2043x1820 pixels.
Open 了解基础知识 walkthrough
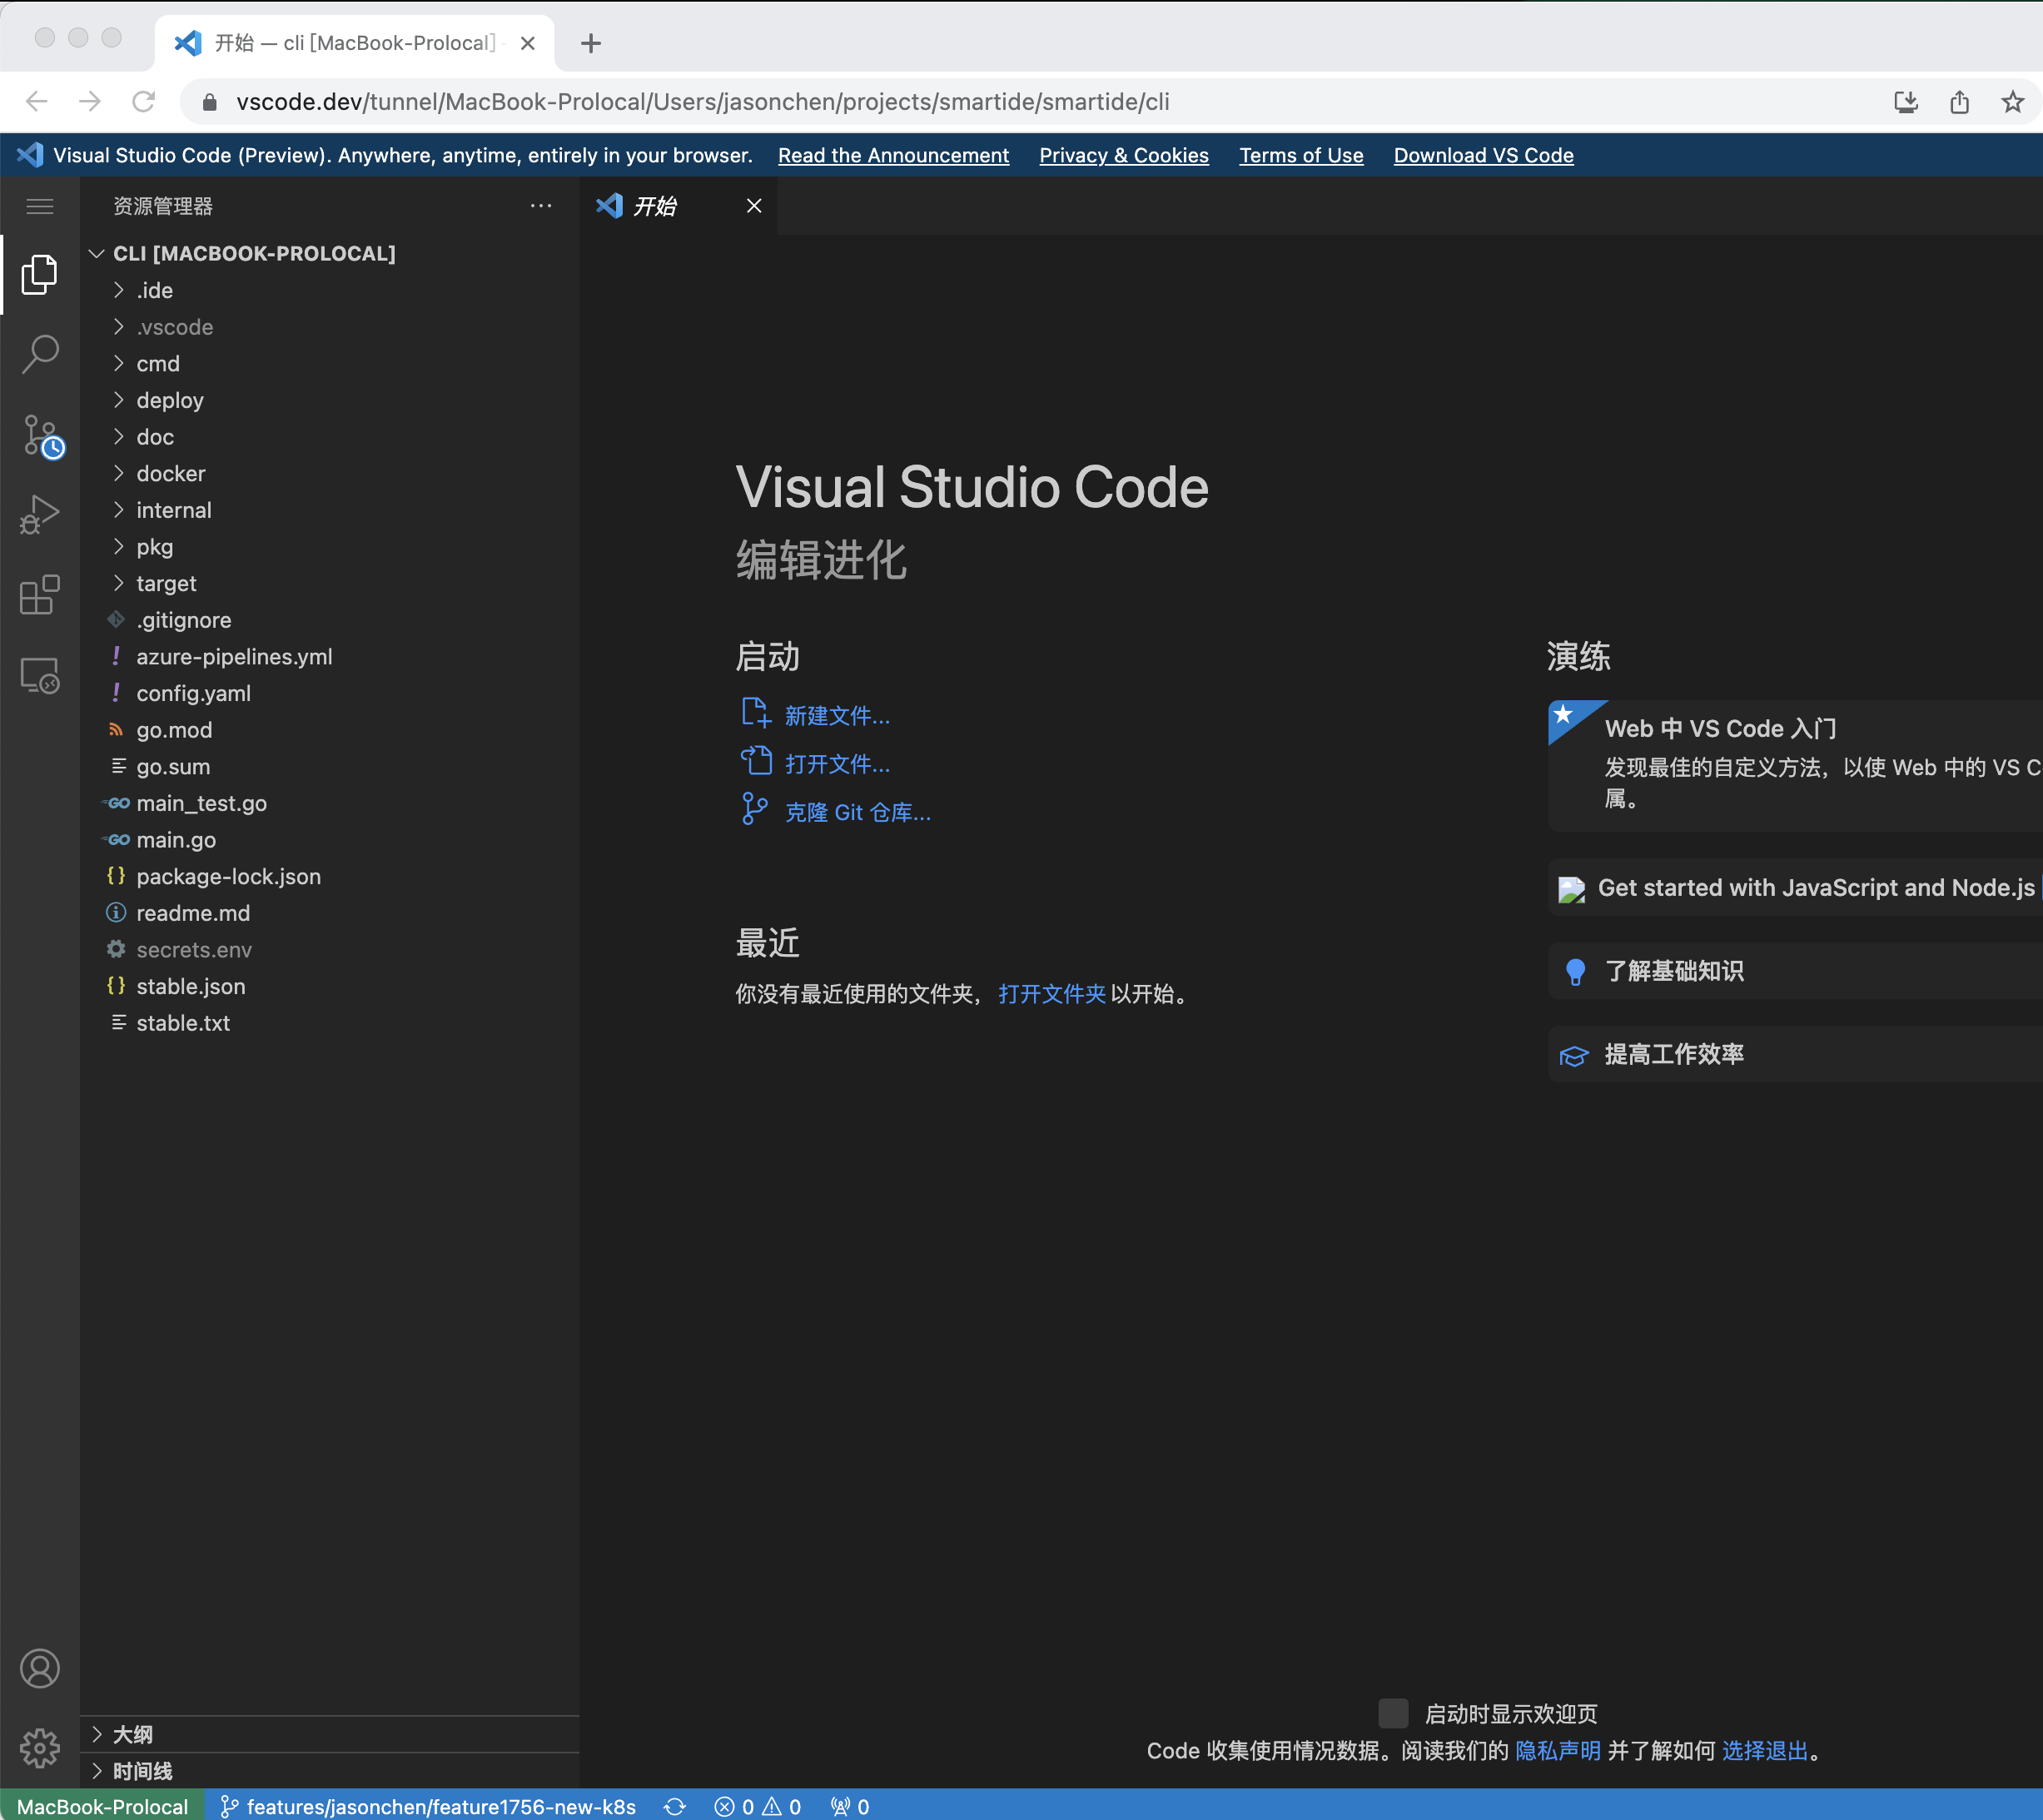point(1795,970)
